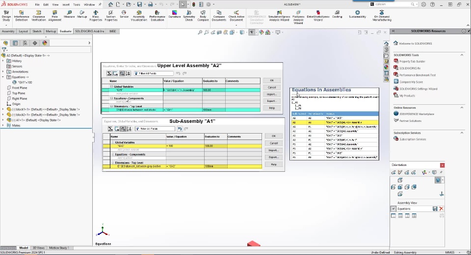Toggle the View Selector cube in Orientation
471x255 pixels.
[x=438, y=180]
